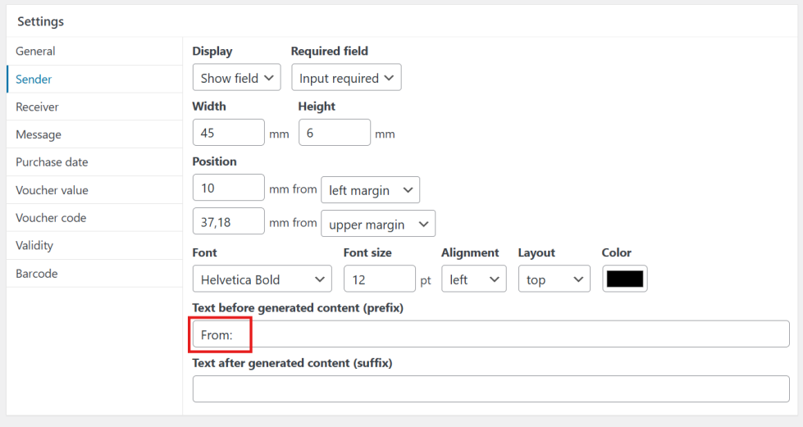Viewport: 803px width, 427px height.
Task: Open the General settings tab
Action: 35,51
